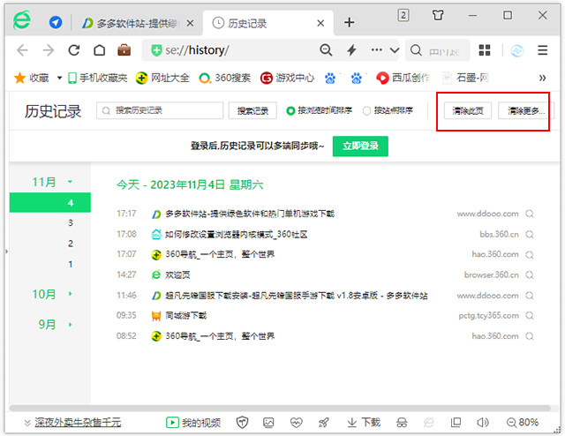The height and width of the screenshot is (436, 565).
Task: Open the three-dots more options in address bar
Action: [x=377, y=49]
